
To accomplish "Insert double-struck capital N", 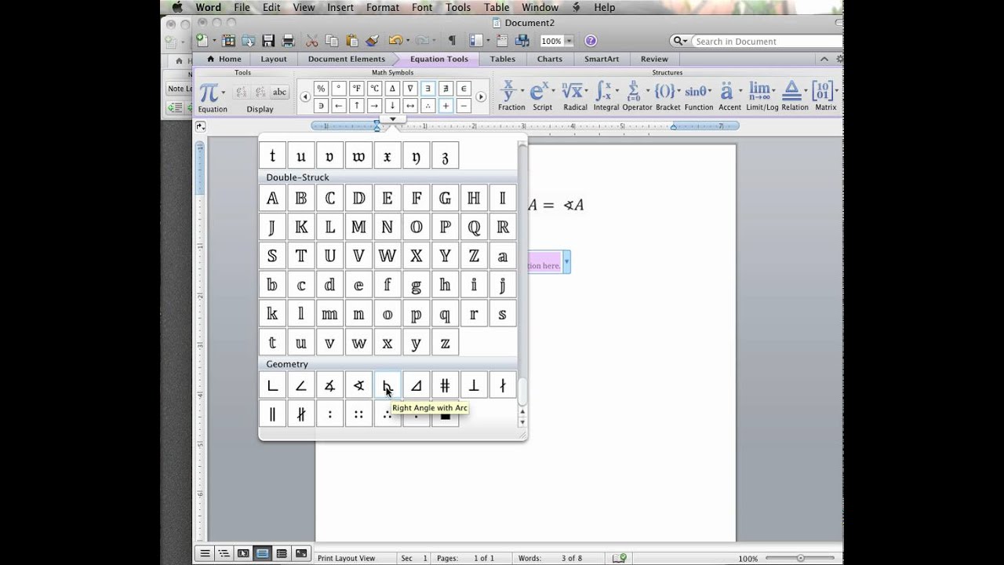I will pos(387,227).
